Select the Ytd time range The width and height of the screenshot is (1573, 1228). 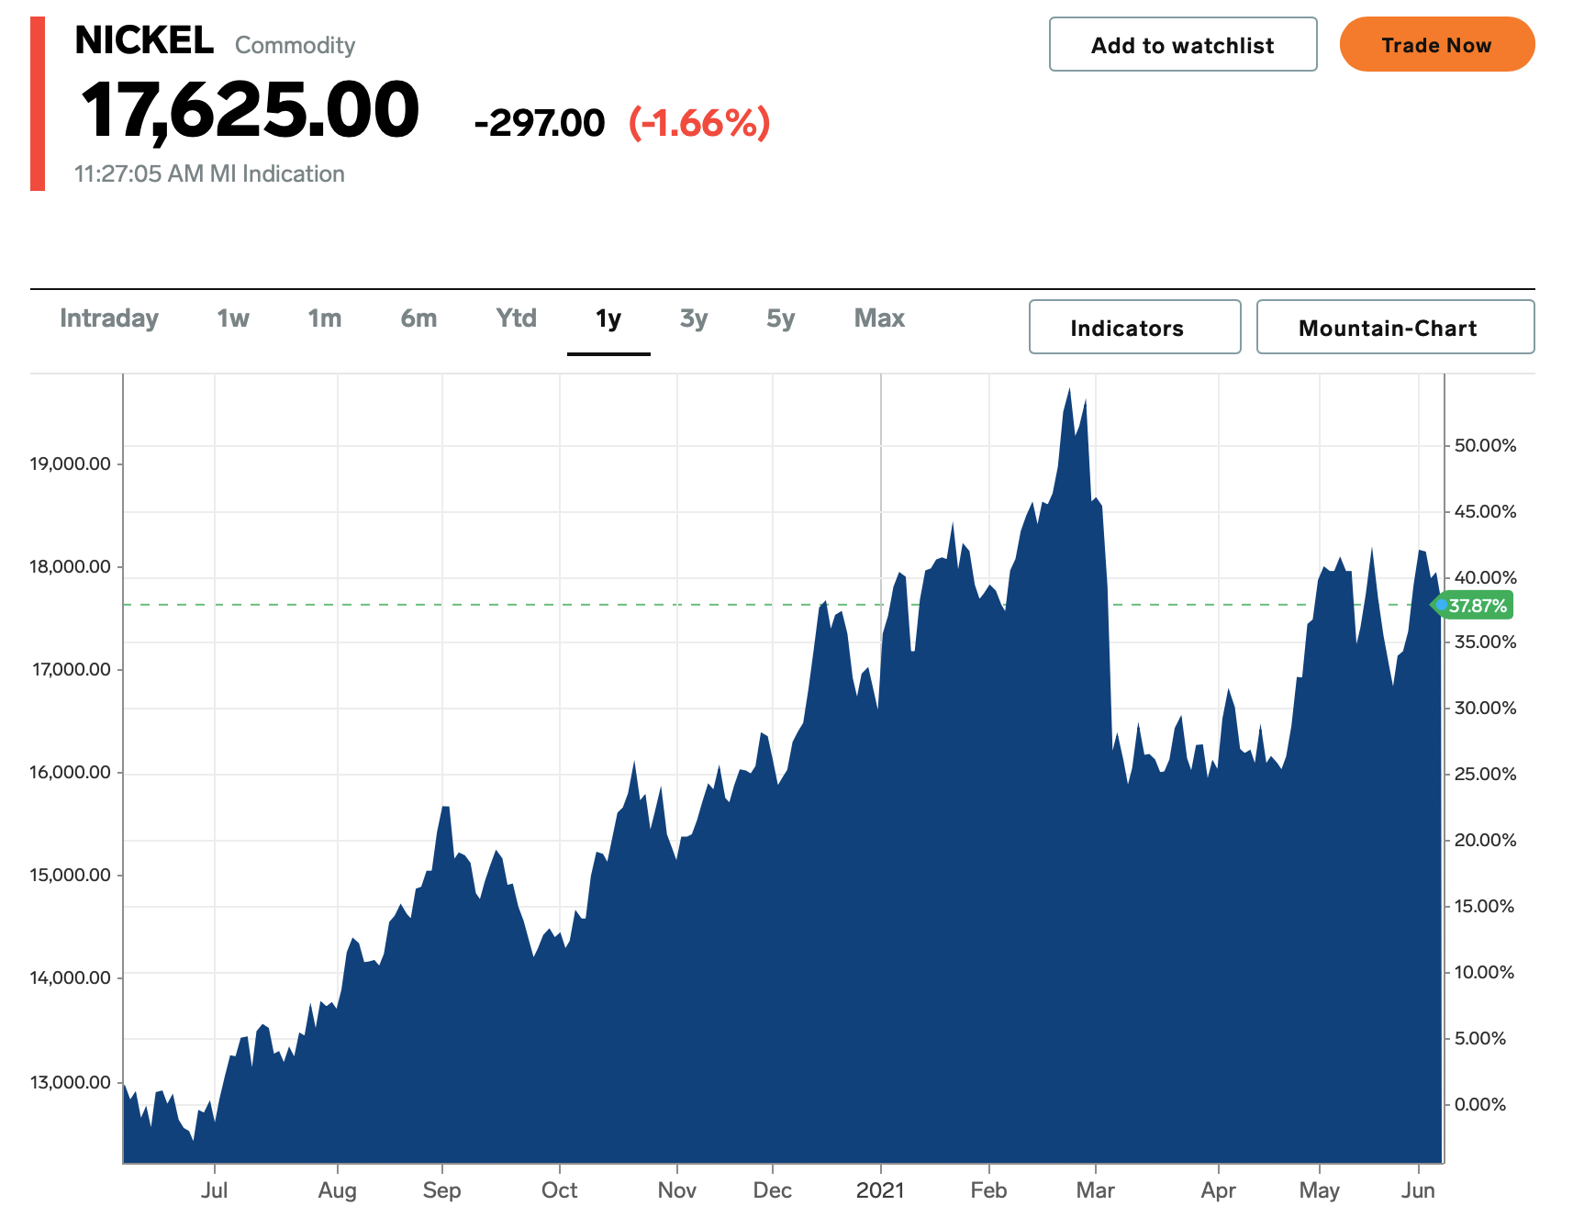[x=516, y=318]
